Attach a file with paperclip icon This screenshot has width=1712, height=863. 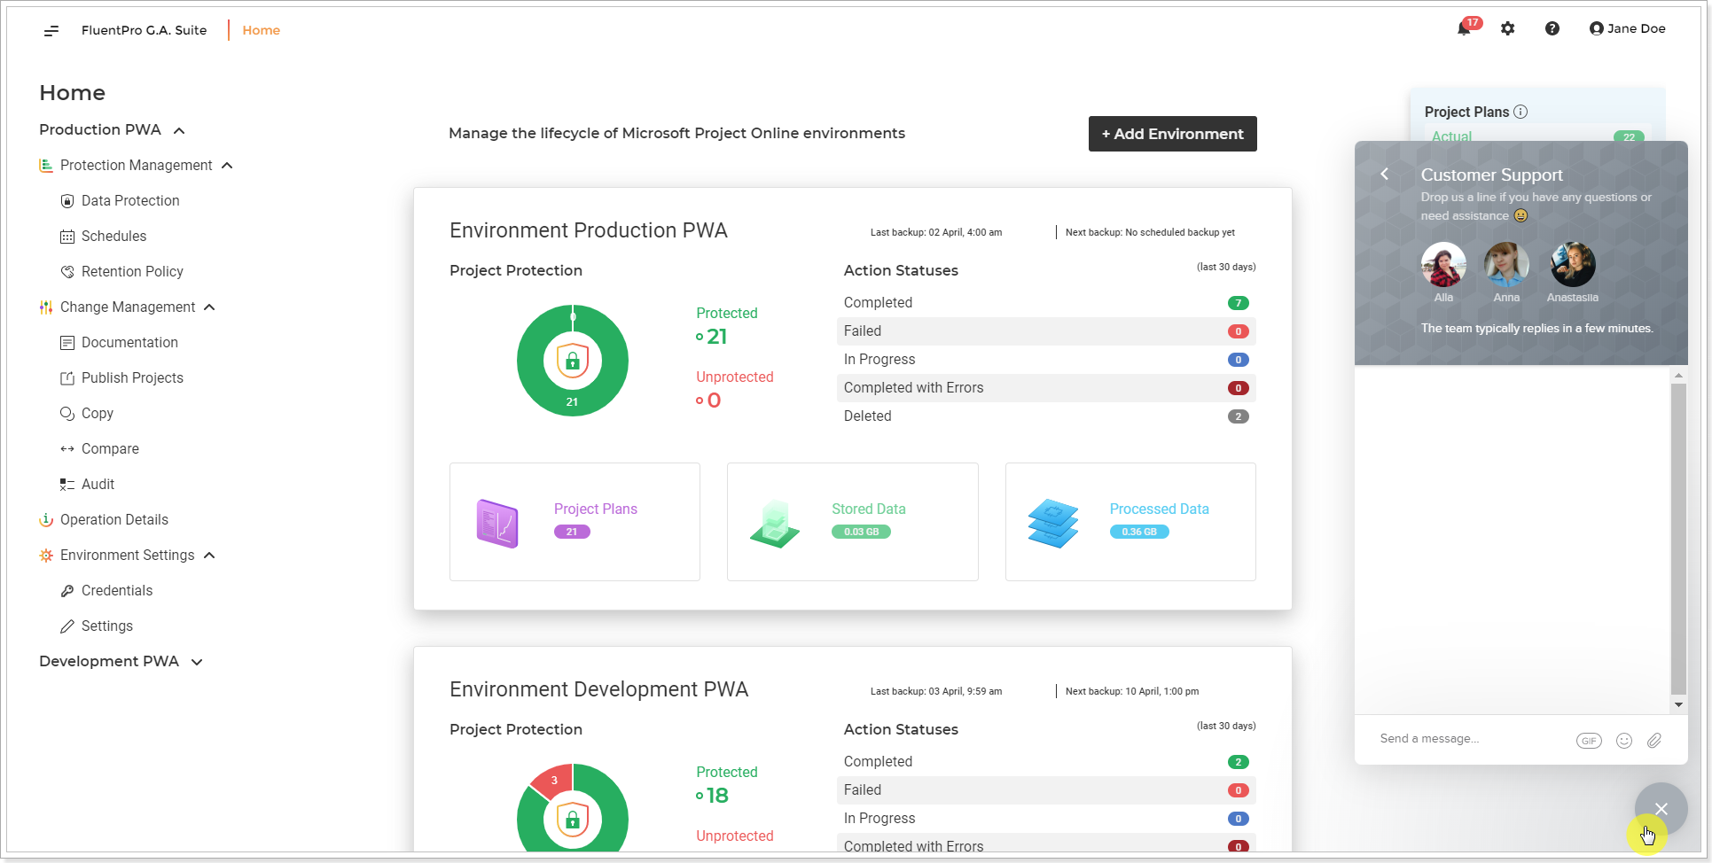tap(1654, 741)
